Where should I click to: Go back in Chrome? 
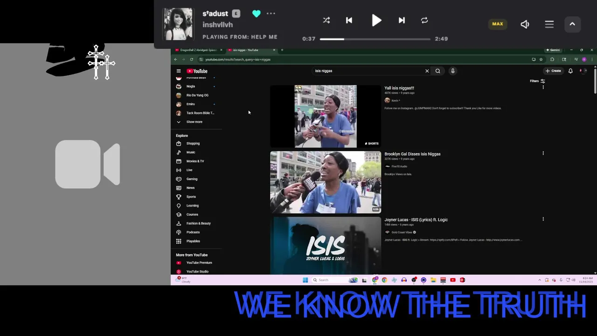click(x=175, y=59)
